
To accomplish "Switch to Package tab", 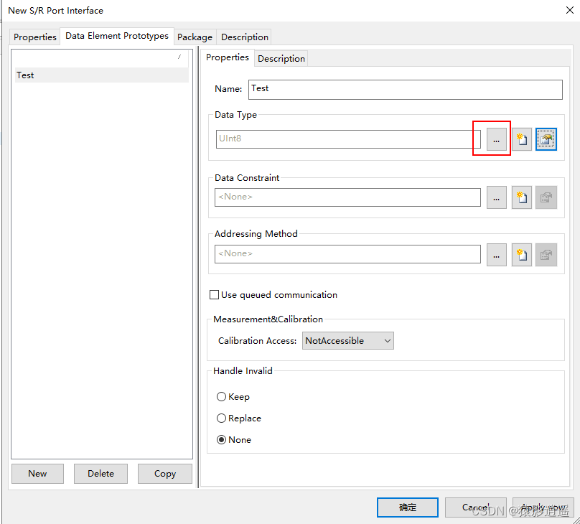I will click(195, 37).
